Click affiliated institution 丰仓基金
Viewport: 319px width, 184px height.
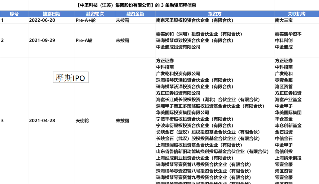284,119
